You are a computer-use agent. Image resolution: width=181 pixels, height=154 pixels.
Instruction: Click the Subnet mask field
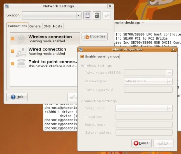coord(144,125)
